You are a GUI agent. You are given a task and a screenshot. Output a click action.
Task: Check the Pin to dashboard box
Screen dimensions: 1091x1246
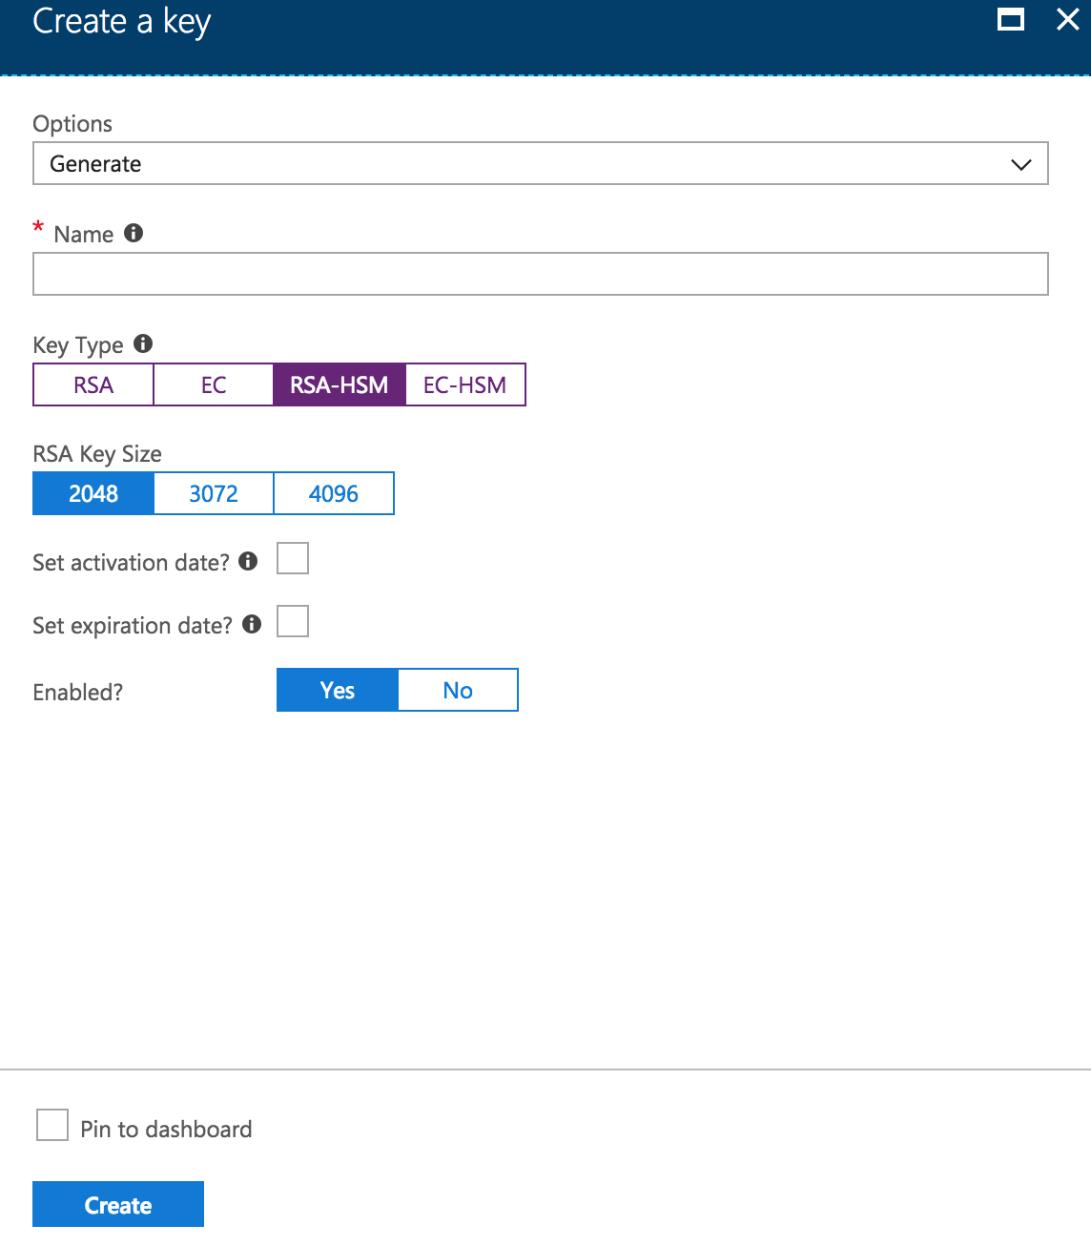[x=52, y=1125]
